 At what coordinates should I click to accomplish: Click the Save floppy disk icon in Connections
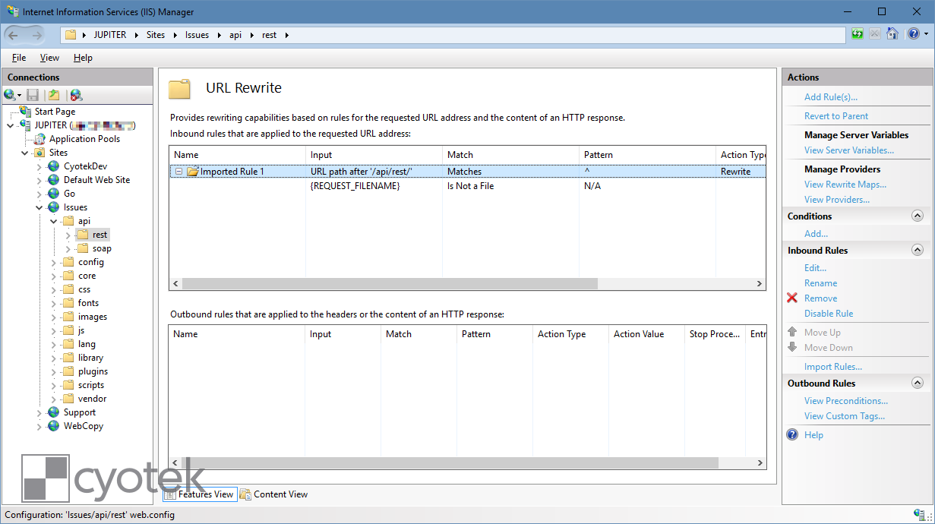33,95
